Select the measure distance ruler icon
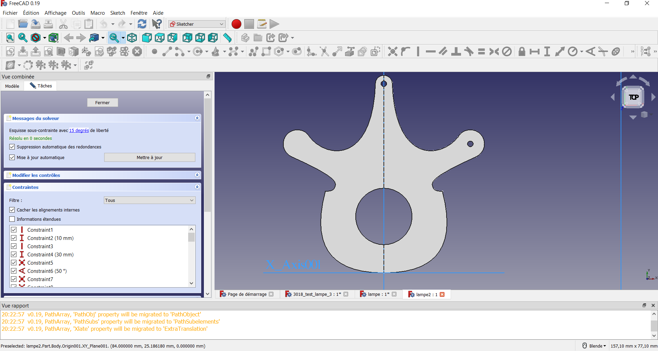658x351 pixels. (x=227, y=38)
